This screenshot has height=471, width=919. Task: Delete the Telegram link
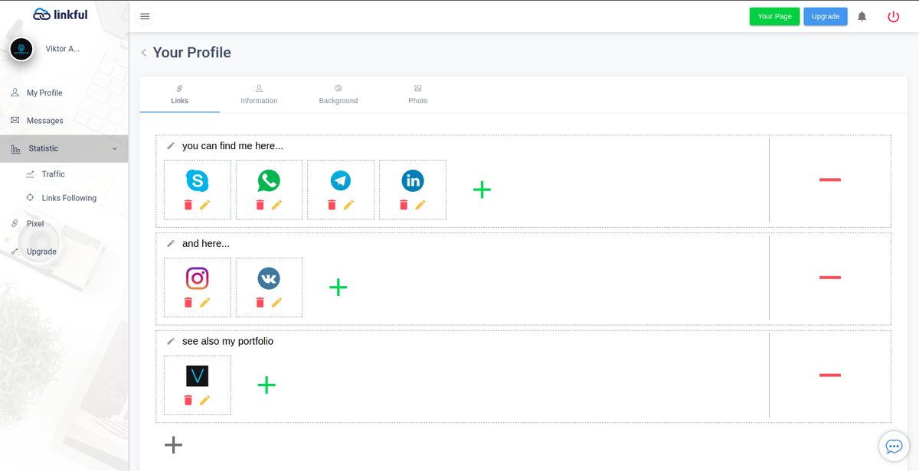(x=332, y=205)
